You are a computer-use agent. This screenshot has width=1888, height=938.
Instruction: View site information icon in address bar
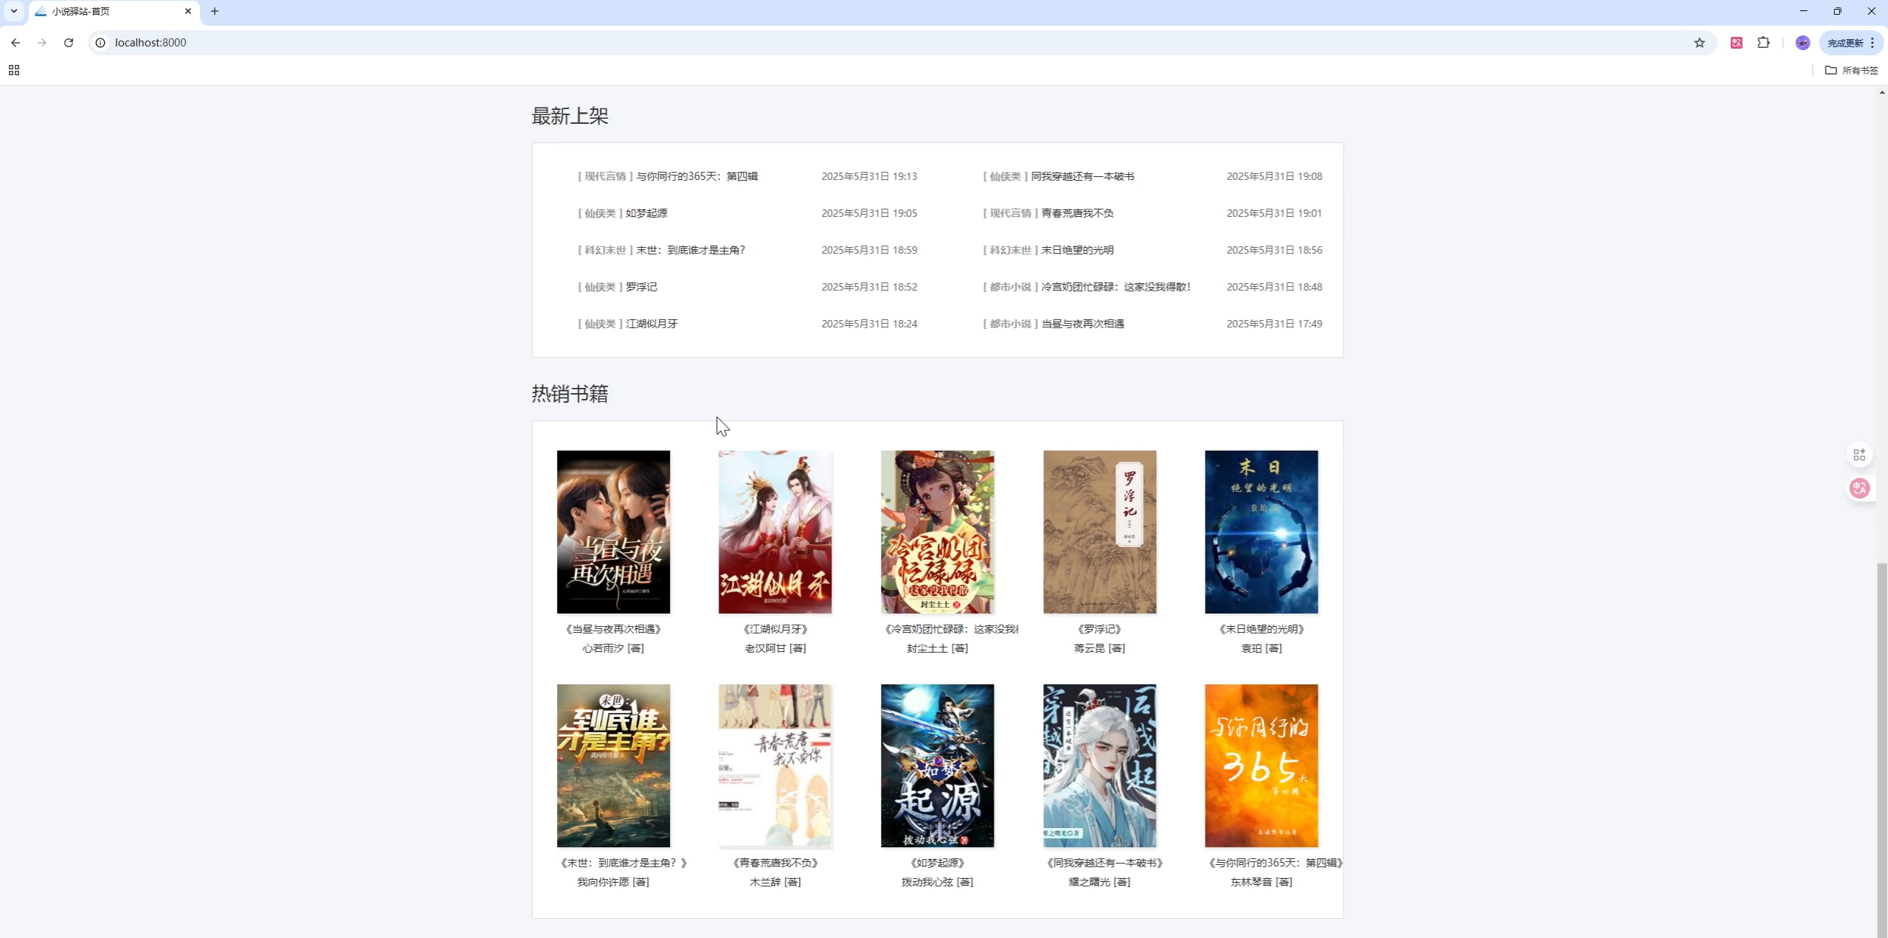point(100,43)
